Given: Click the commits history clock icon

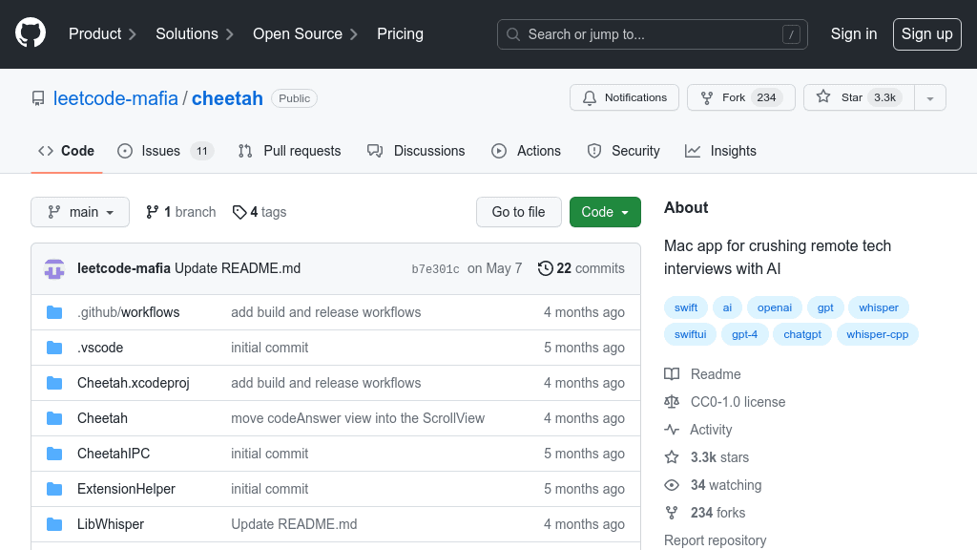Looking at the screenshot, I should click(x=545, y=268).
